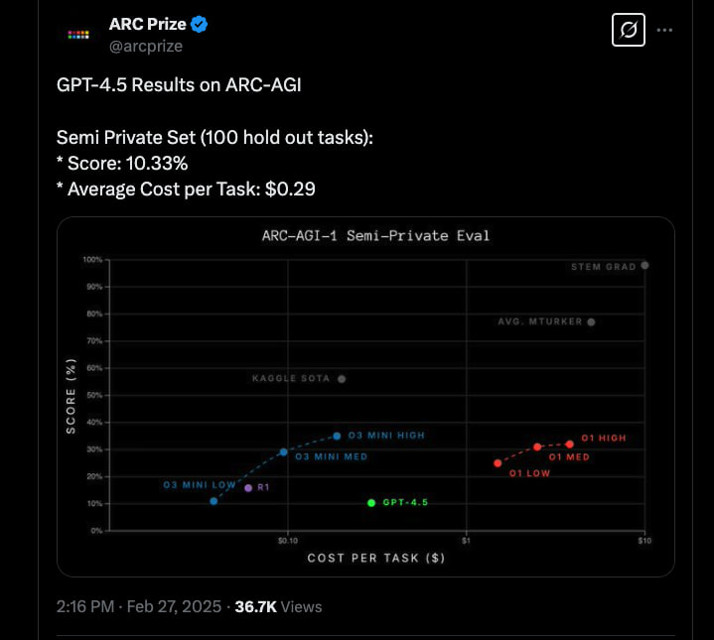
Task: Click the 2:16 PM Feb 27, 2025 timestamp
Action: (x=141, y=606)
